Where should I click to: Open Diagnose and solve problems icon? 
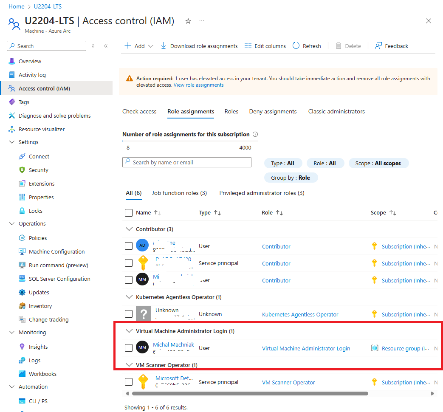click(12, 116)
